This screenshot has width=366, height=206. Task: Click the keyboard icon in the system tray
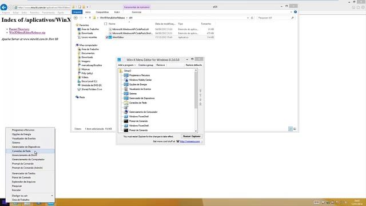coord(316,202)
